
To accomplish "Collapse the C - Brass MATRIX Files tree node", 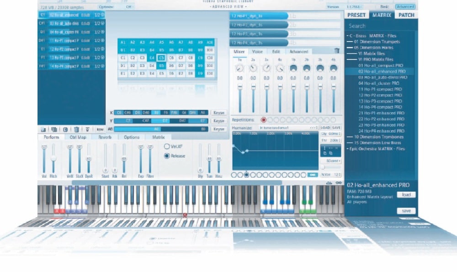I will [348, 36].
